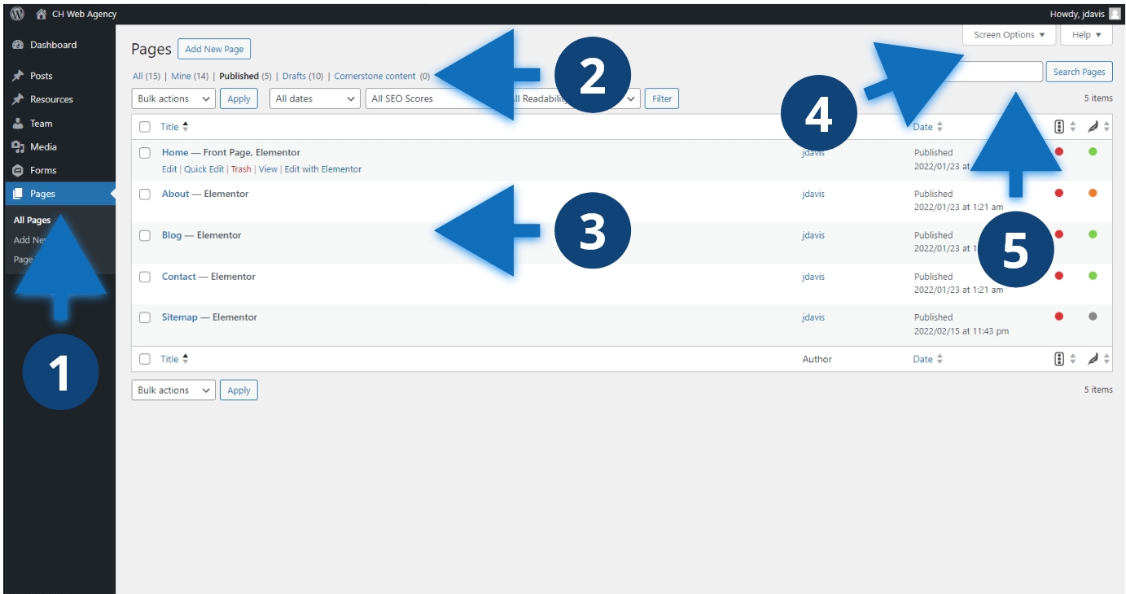Image resolution: width=1126 pixels, height=594 pixels.
Task: Click the Forms sidebar icon
Action: tap(18, 171)
